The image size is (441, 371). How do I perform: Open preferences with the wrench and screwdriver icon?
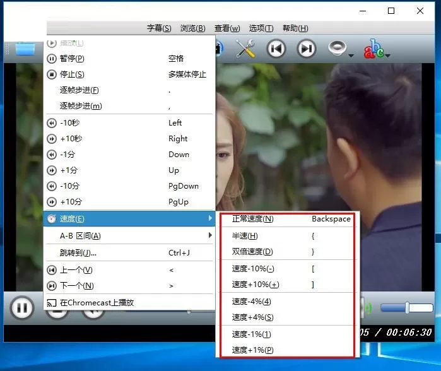(x=245, y=49)
